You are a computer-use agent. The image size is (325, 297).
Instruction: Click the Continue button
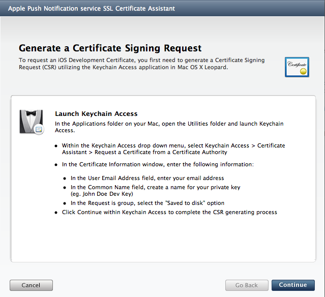(293, 285)
